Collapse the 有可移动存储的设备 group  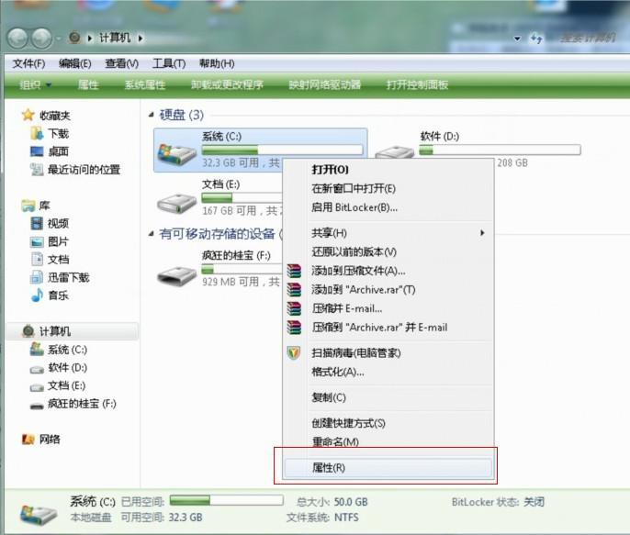click(x=151, y=234)
